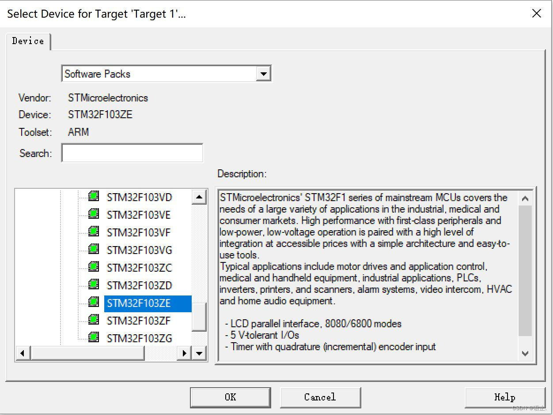553x415 pixels.
Task: Click device tree scroll right arrow
Action: pos(185,353)
